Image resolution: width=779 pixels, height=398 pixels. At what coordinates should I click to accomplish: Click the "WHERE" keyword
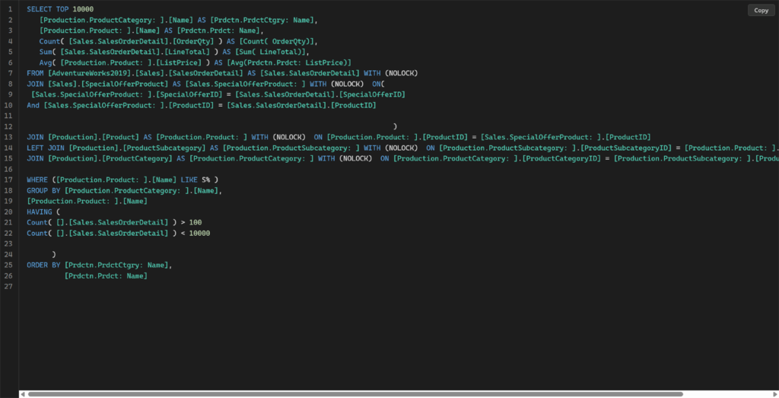point(37,180)
